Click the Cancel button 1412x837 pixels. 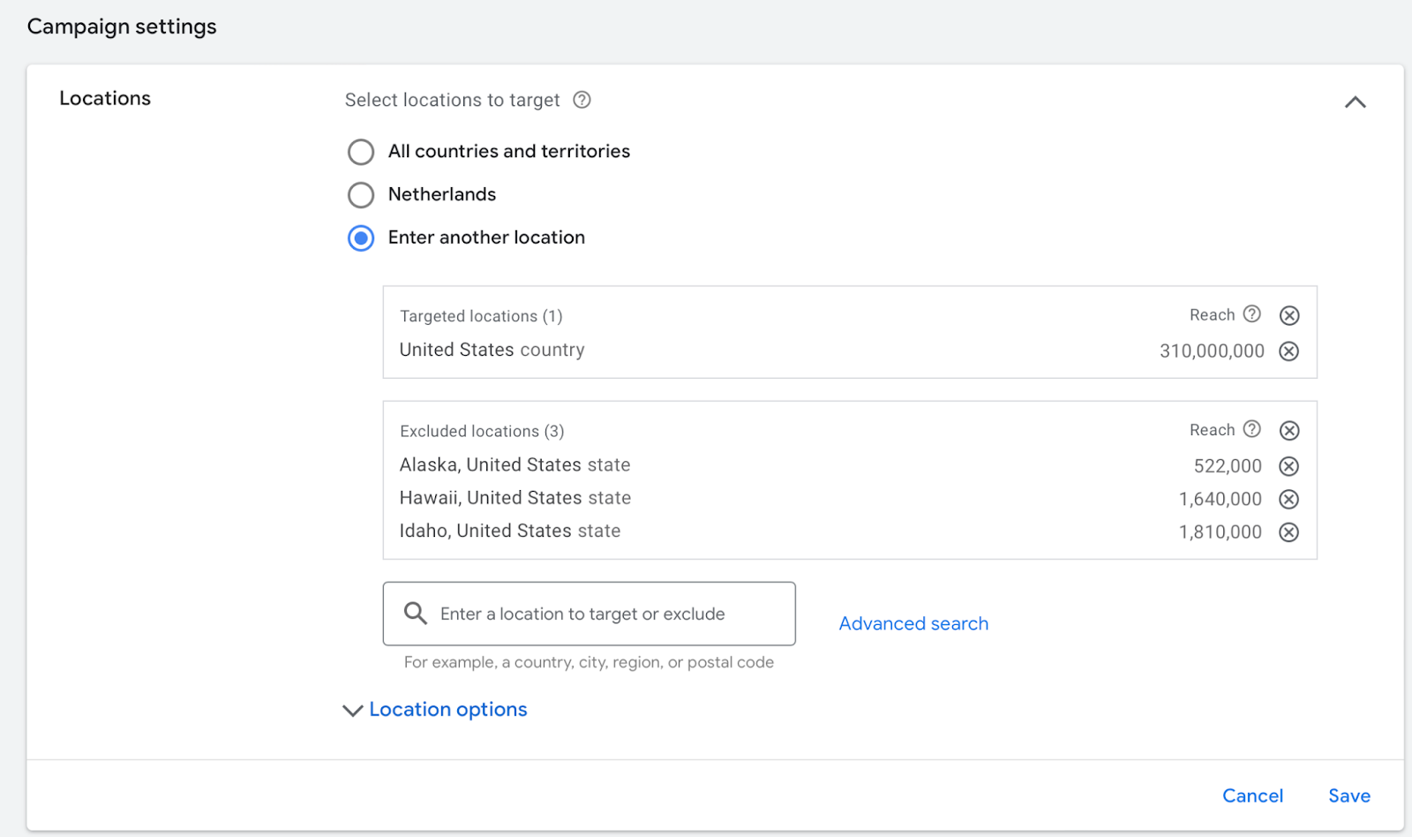[1252, 796]
